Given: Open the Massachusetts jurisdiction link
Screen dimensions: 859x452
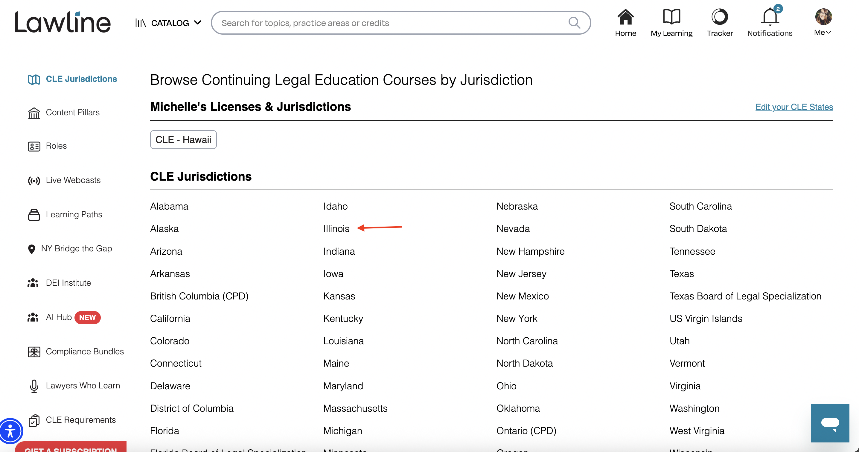Looking at the screenshot, I should pyautogui.click(x=355, y=408).
